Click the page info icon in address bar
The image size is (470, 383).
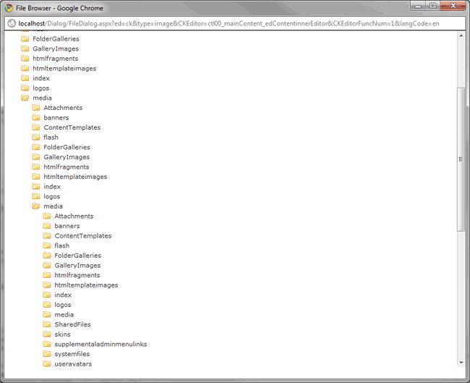[x=11, y=23]
